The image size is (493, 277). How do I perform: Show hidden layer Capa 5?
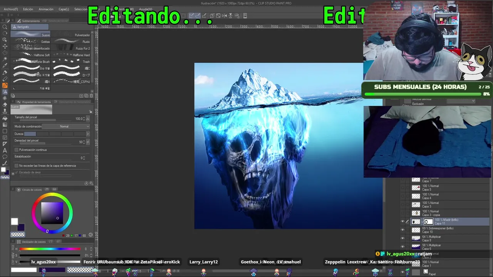click(402, 188)
